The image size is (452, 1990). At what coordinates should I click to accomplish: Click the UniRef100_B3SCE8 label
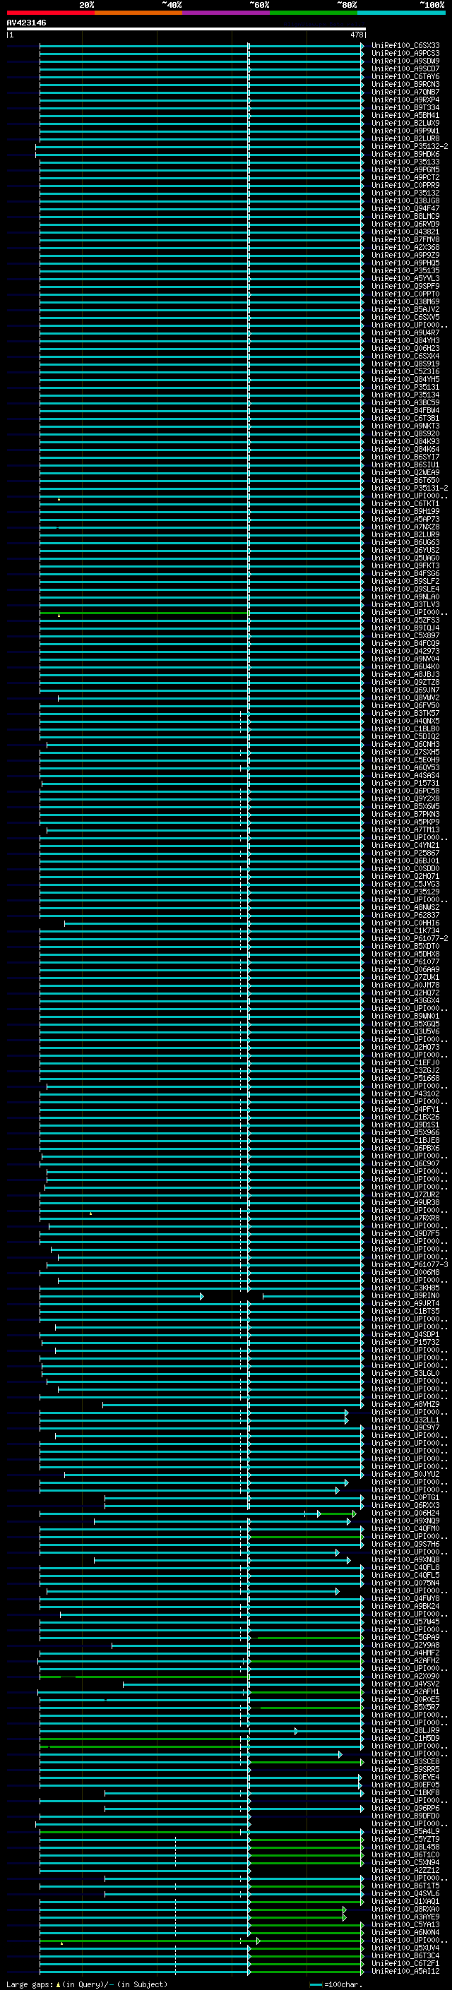(405, 1761)
